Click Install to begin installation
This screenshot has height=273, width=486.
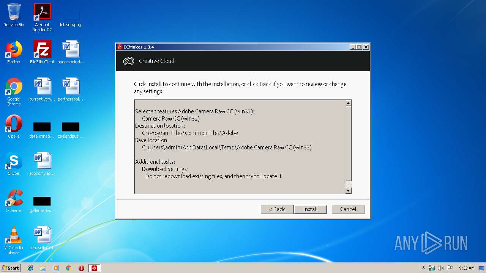point(310,209)
